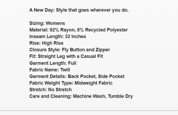178x115 pixels.
Task: Click the 'A New Day' tagline text
Action: click(x=79, y=10)
